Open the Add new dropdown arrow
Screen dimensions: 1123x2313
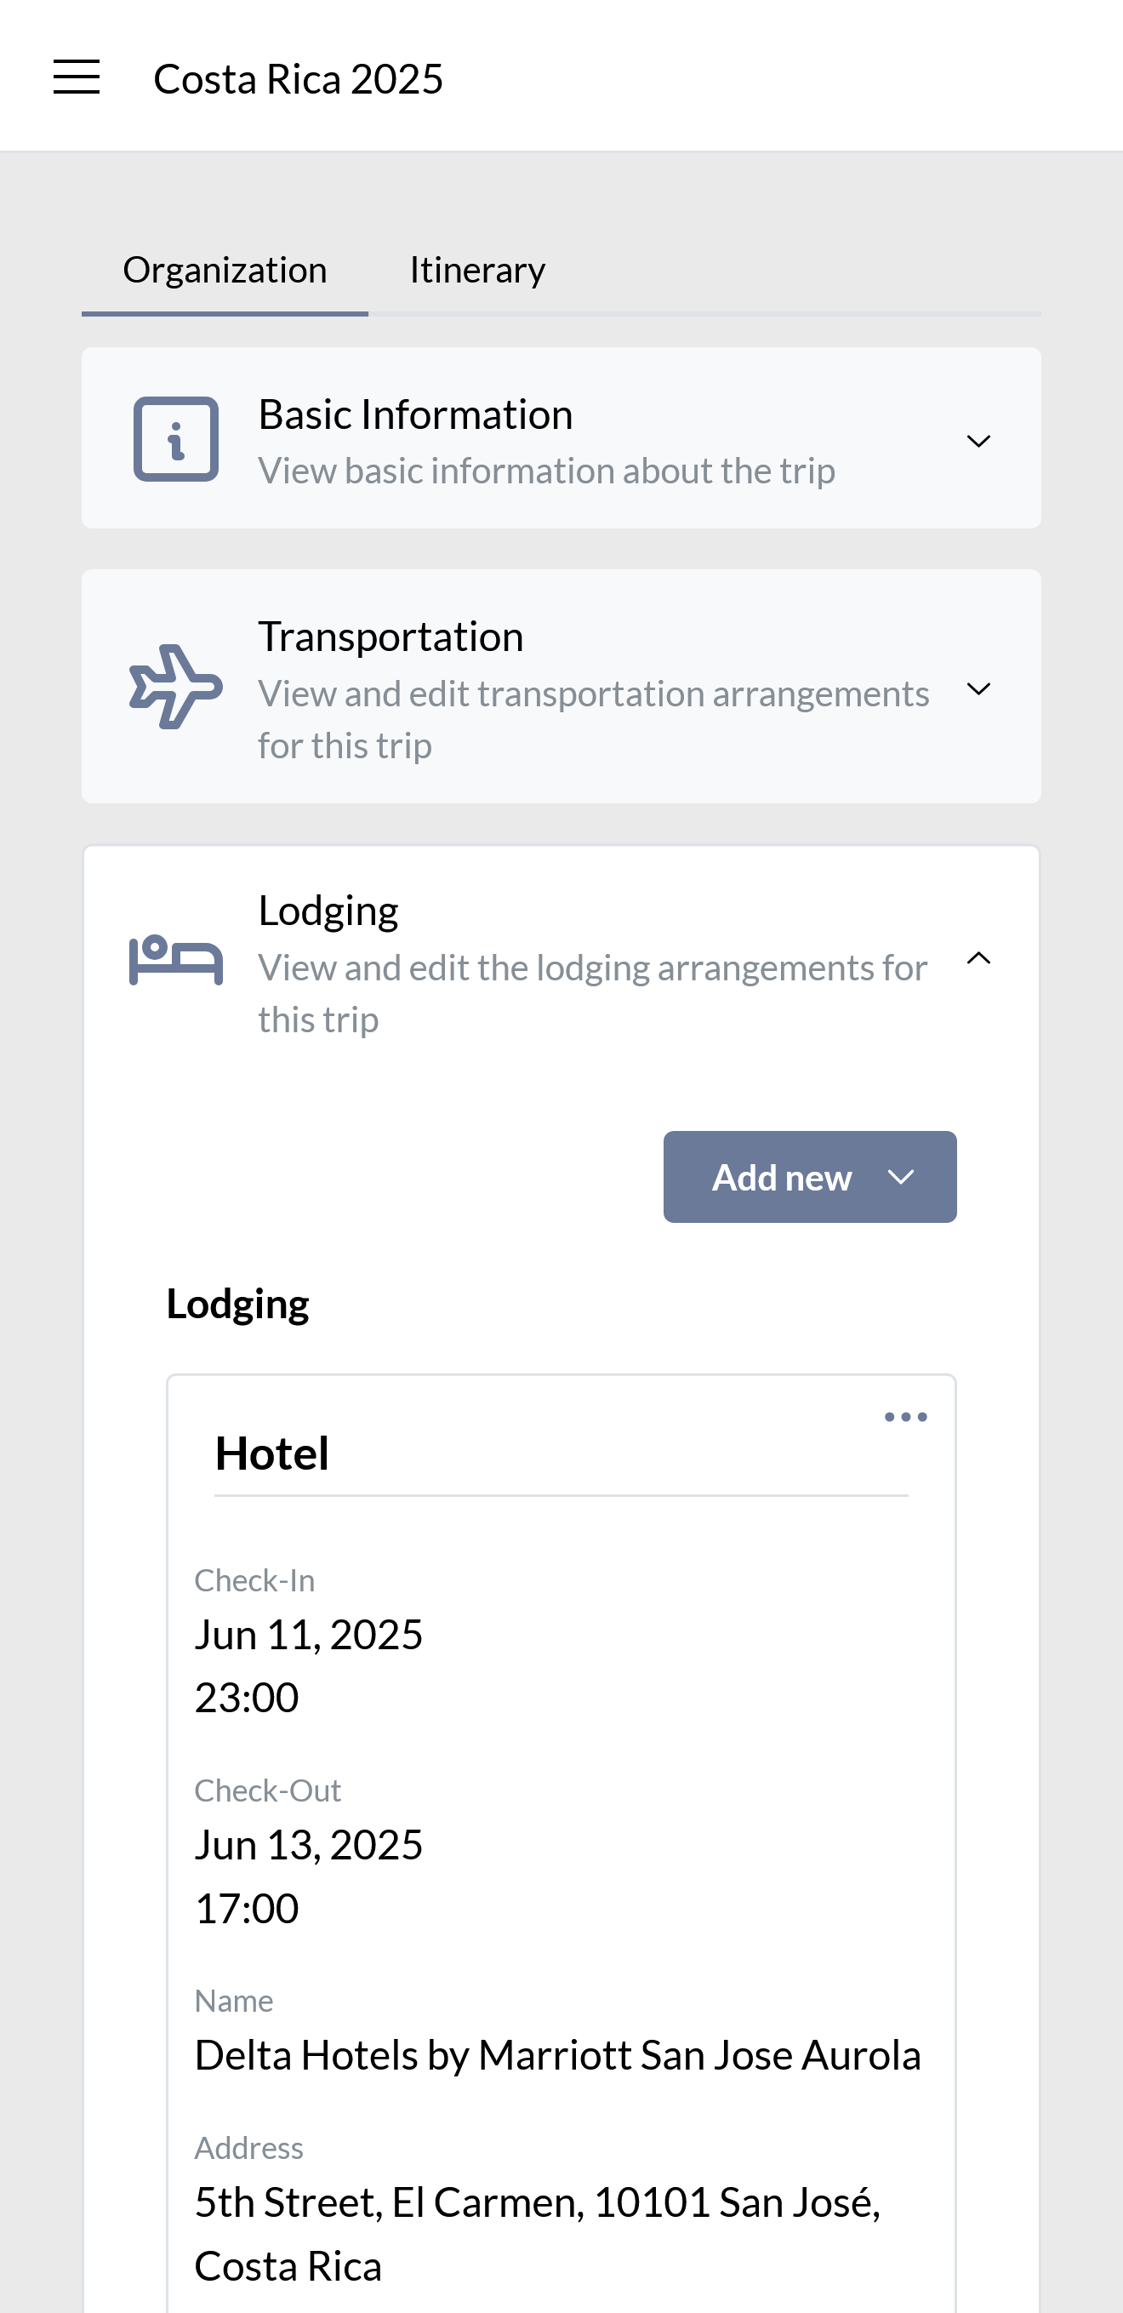(x=900, y=1177)
